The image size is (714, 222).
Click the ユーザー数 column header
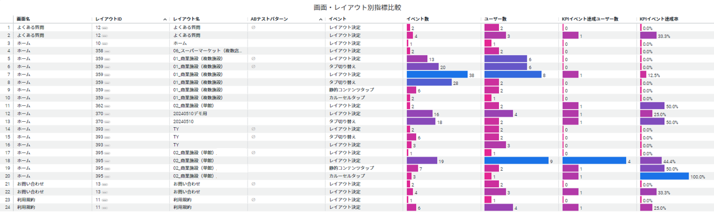click(496, 19)
